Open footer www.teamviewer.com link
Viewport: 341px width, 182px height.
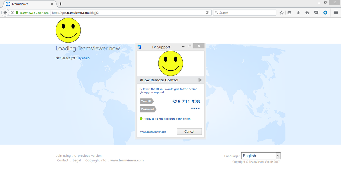(x=127, y=160)
